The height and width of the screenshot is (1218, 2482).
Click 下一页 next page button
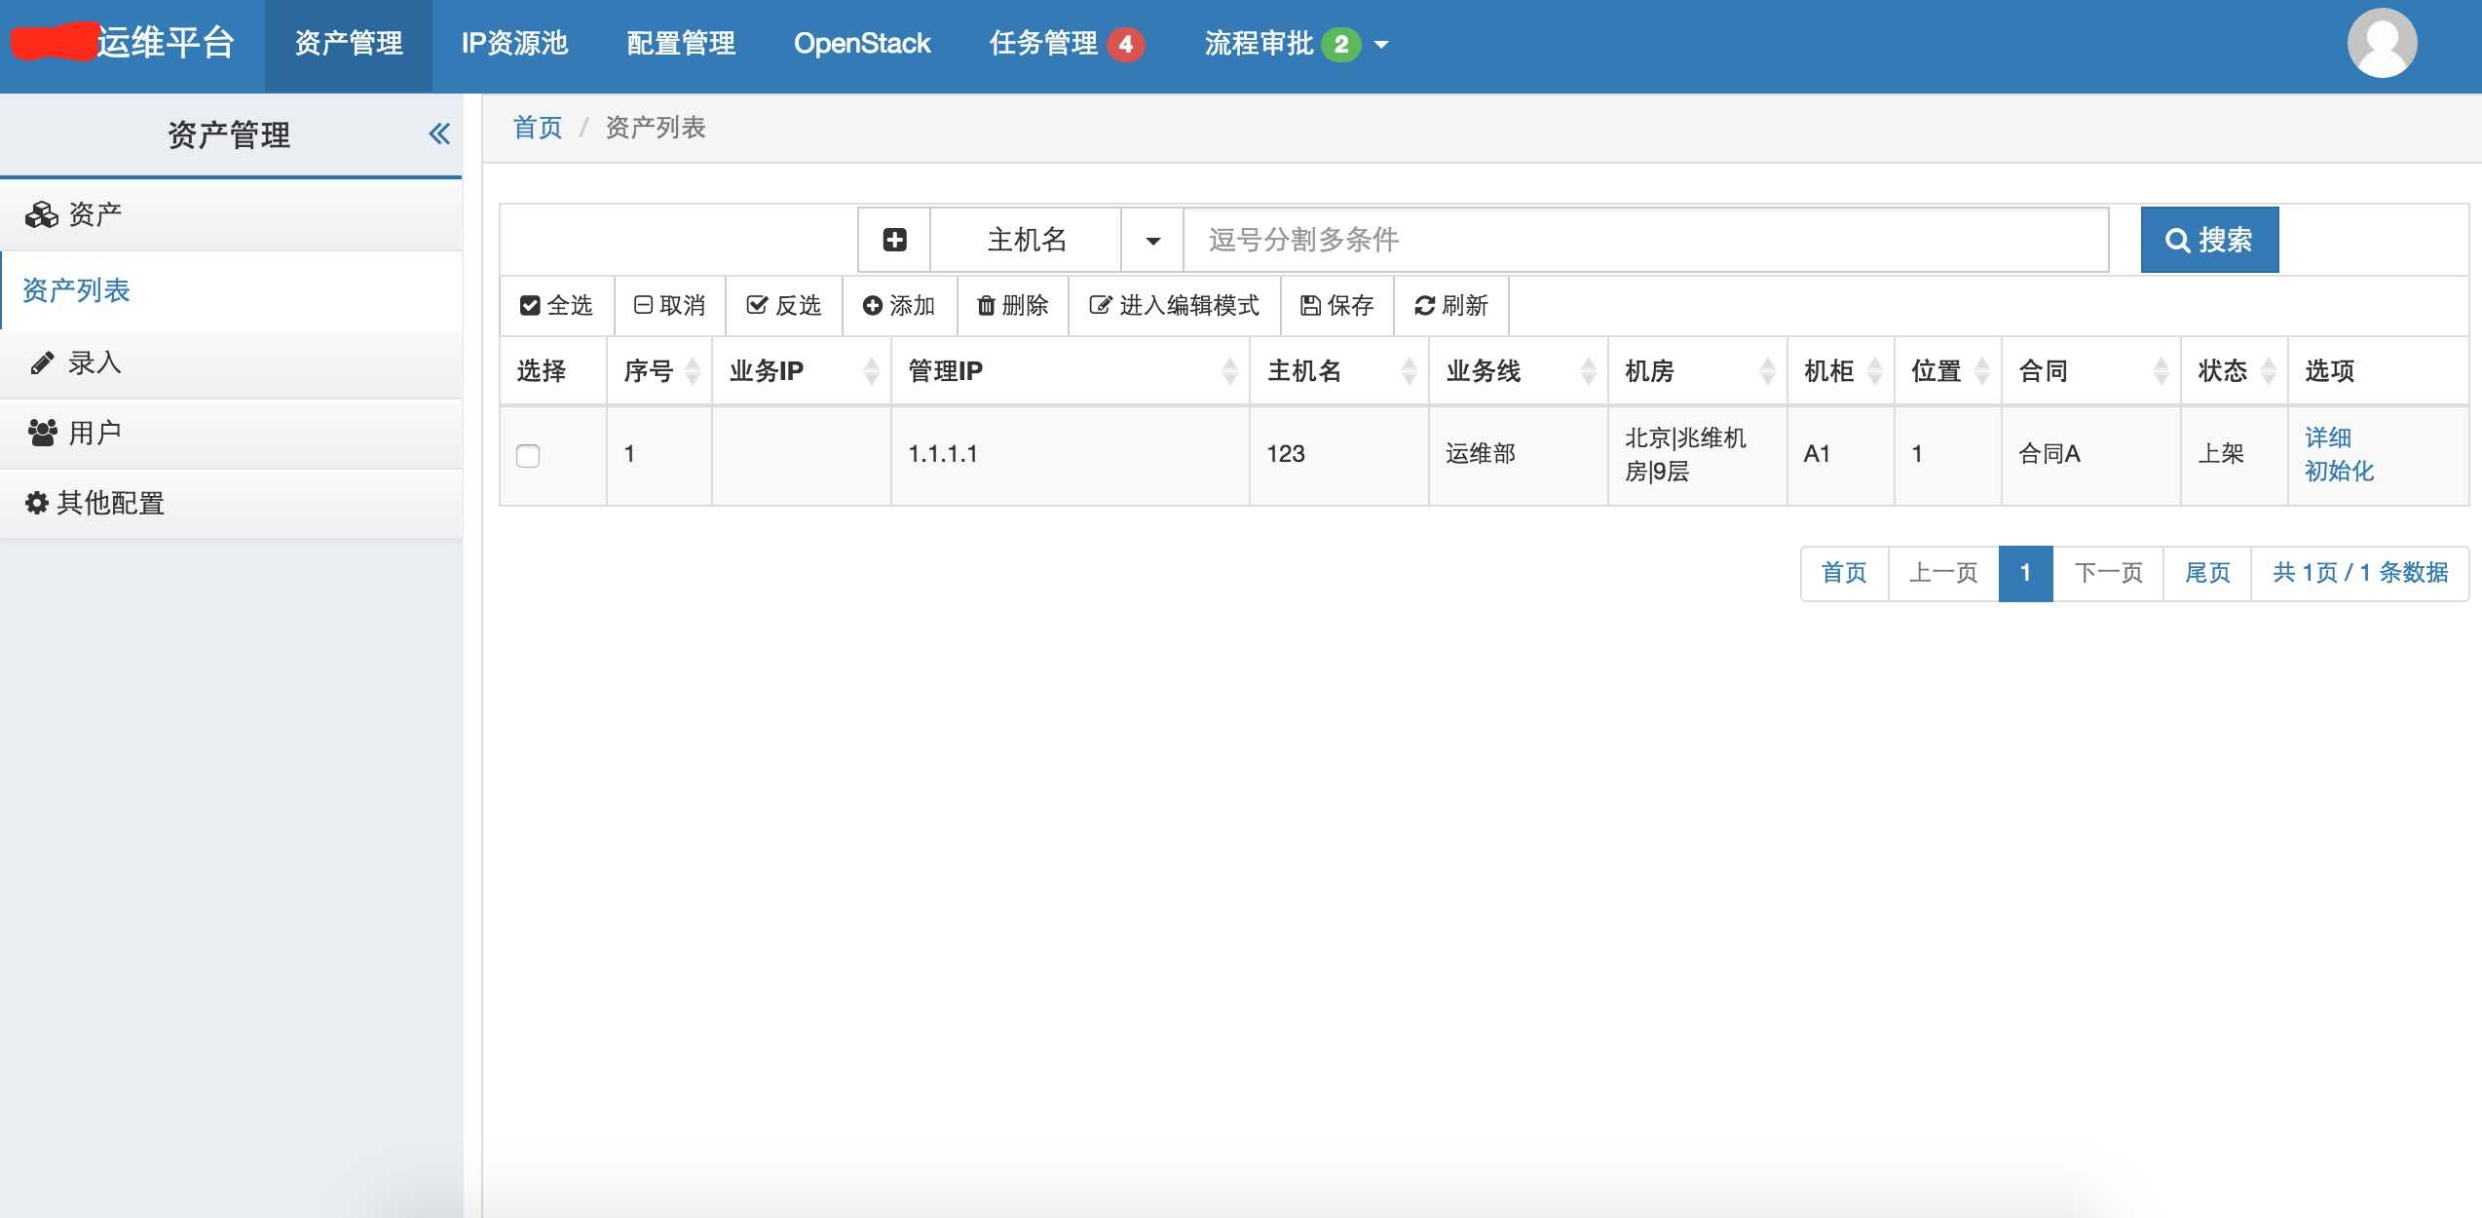2108,573
